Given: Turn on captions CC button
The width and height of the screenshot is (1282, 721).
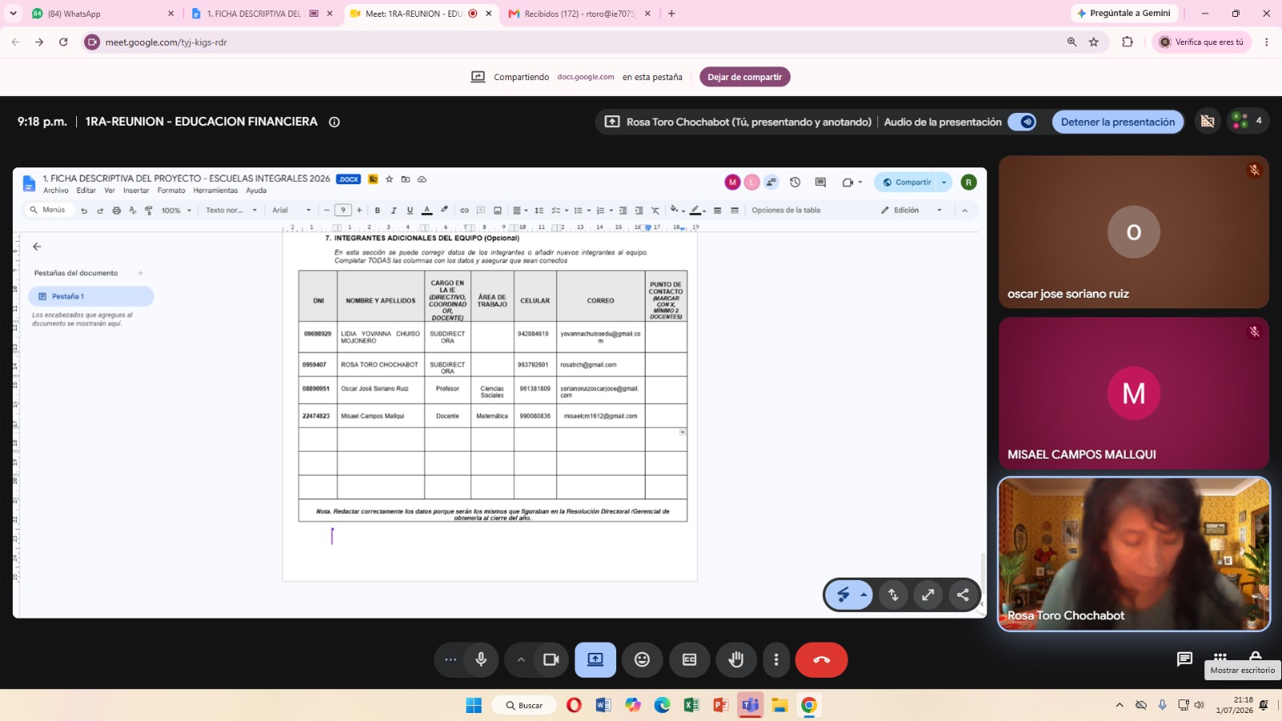Looking at the screenshot, I should (x=689, y=659).
